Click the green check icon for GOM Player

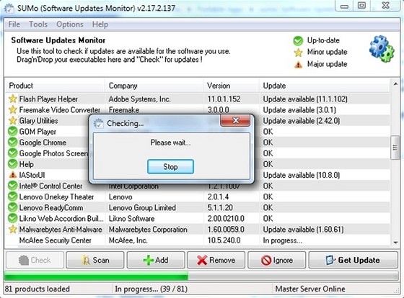13,132
